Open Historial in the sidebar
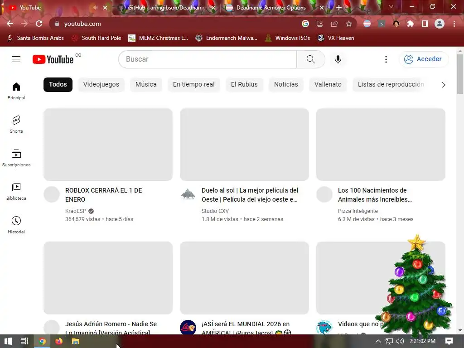Image resolution: width=464 pixels, height=348 pixels. (x=16, y=225)
